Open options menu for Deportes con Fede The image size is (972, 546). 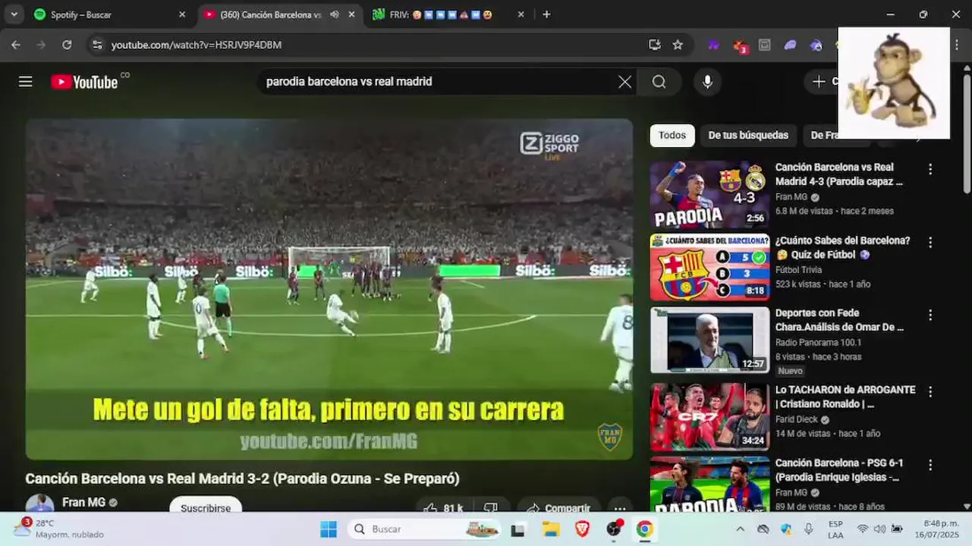coord(930,315)
